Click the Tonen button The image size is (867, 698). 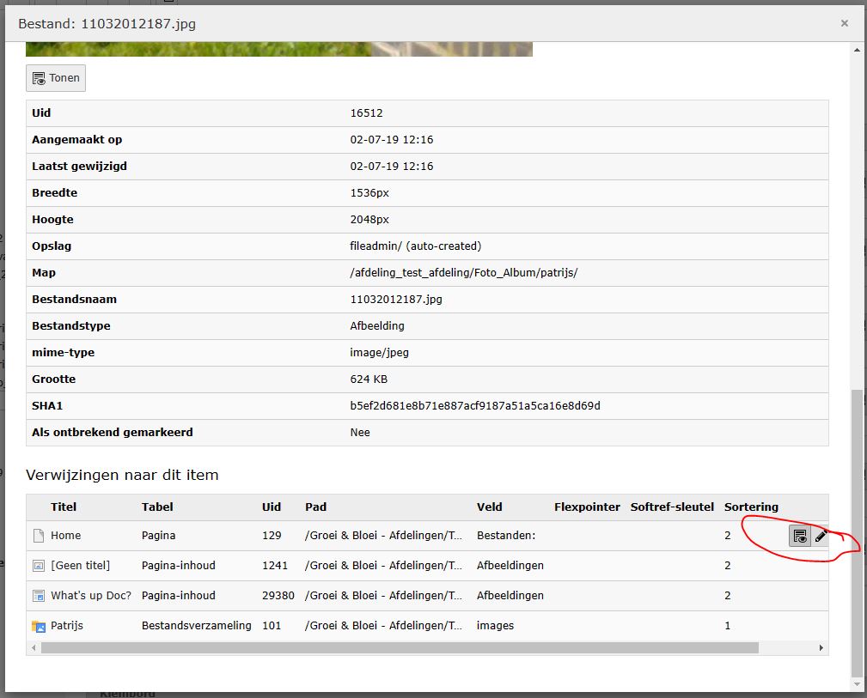[x=56, y=78]
